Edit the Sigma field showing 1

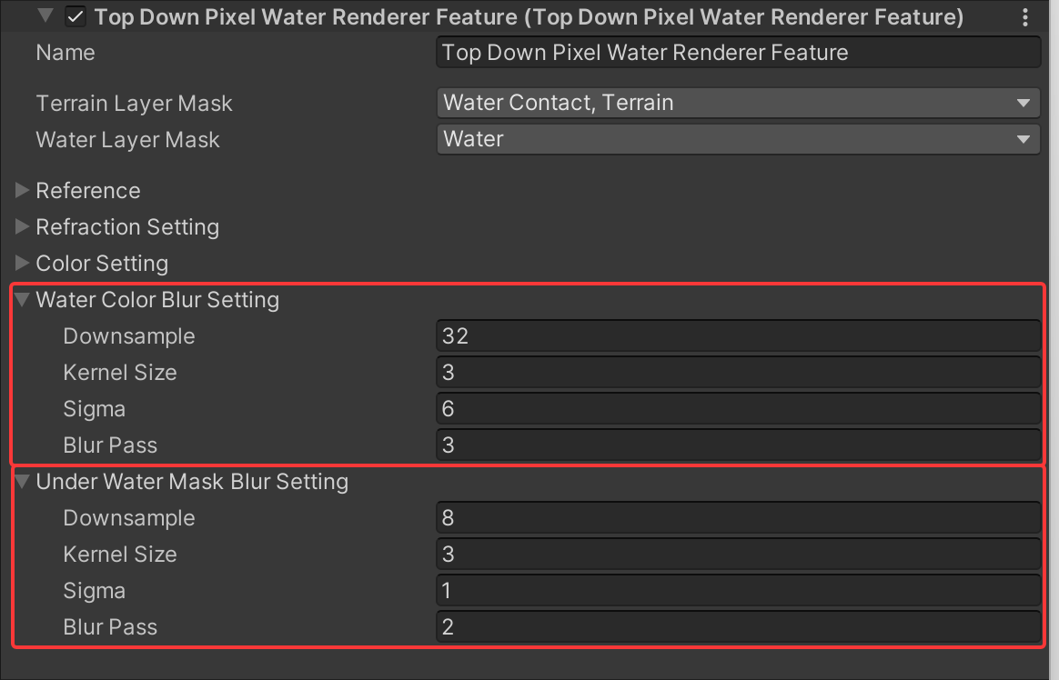(x=737, y=590)
